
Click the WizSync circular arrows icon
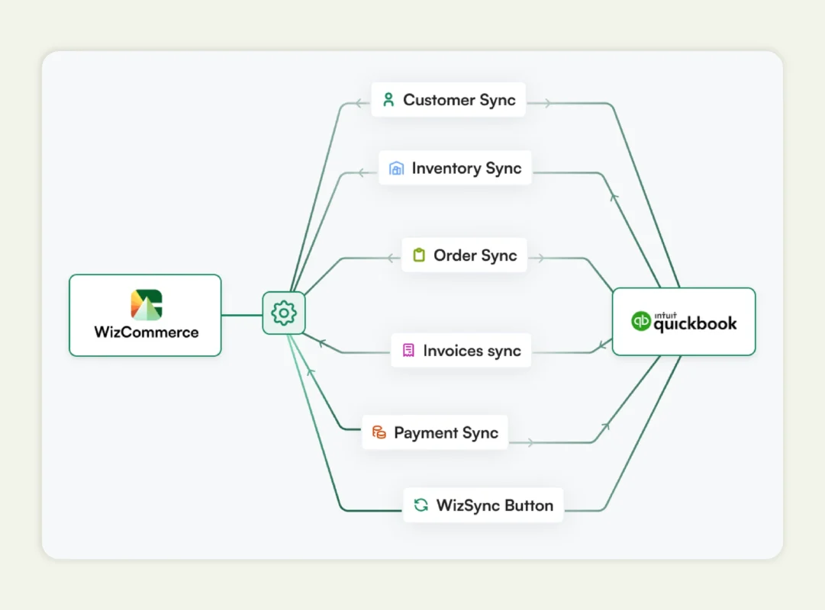421,505
